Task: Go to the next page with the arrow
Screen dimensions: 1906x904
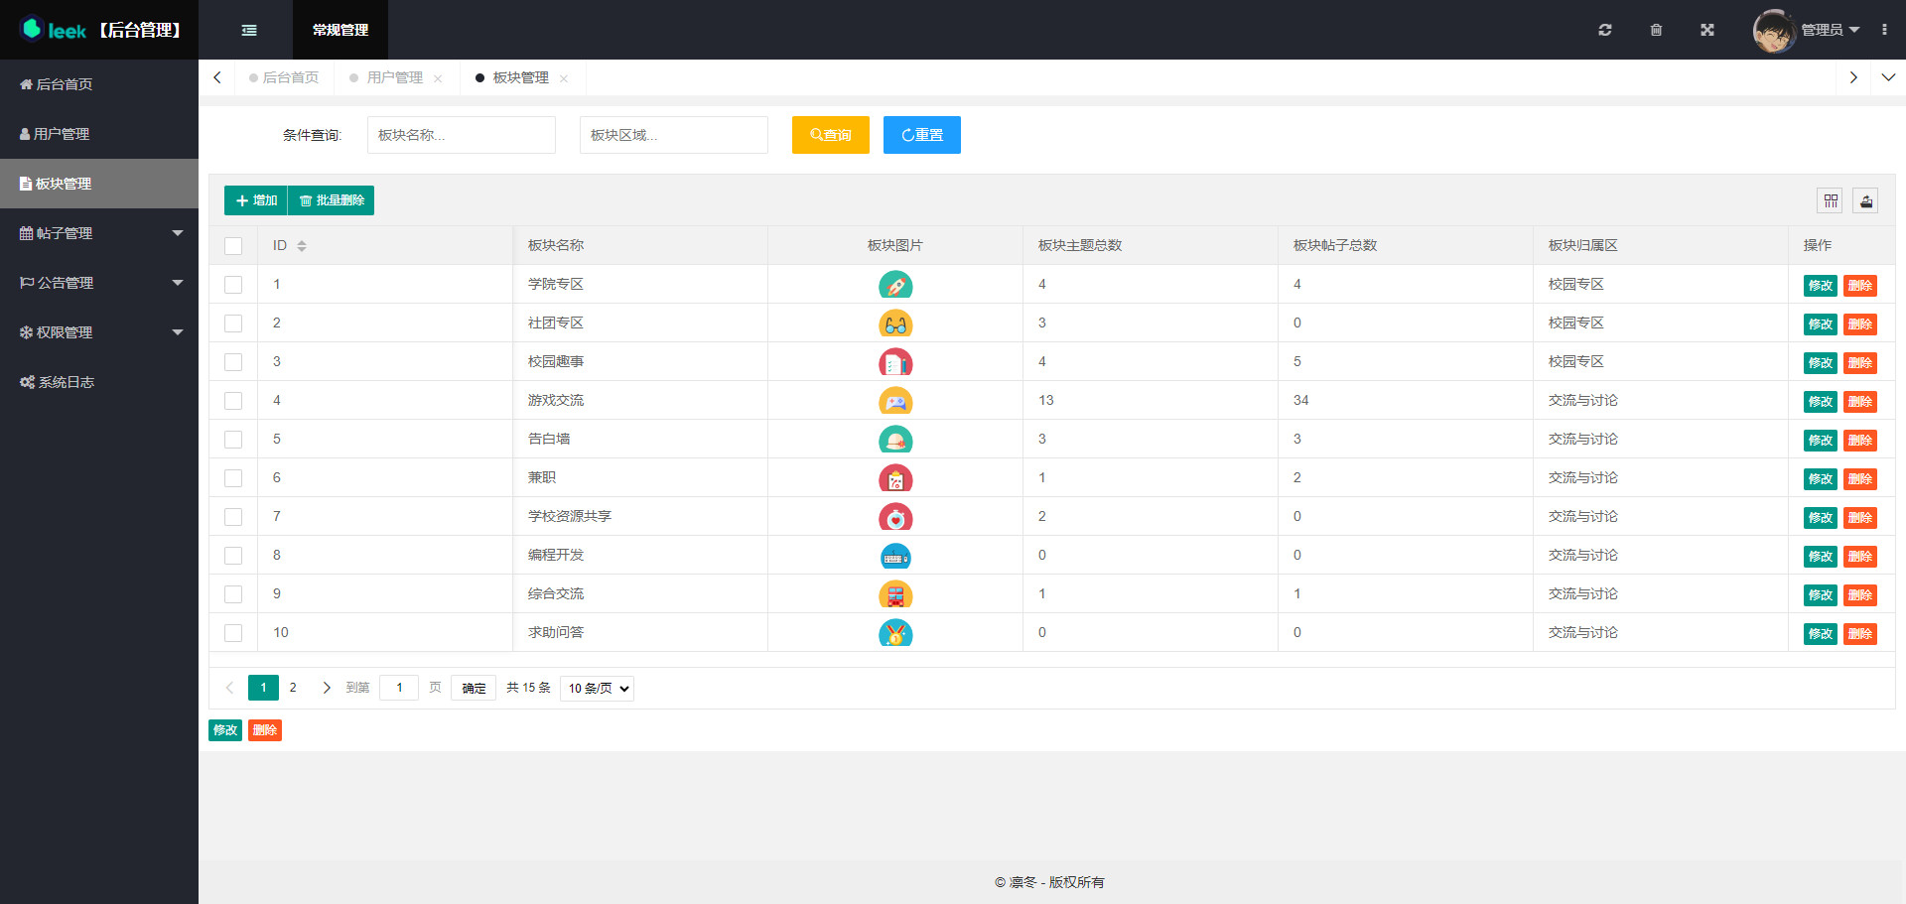Action: click(327, 688)
